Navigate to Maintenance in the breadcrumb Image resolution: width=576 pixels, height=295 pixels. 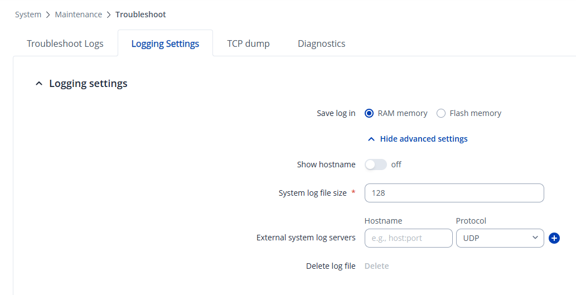pyautogui.click(x=78, y=14)
